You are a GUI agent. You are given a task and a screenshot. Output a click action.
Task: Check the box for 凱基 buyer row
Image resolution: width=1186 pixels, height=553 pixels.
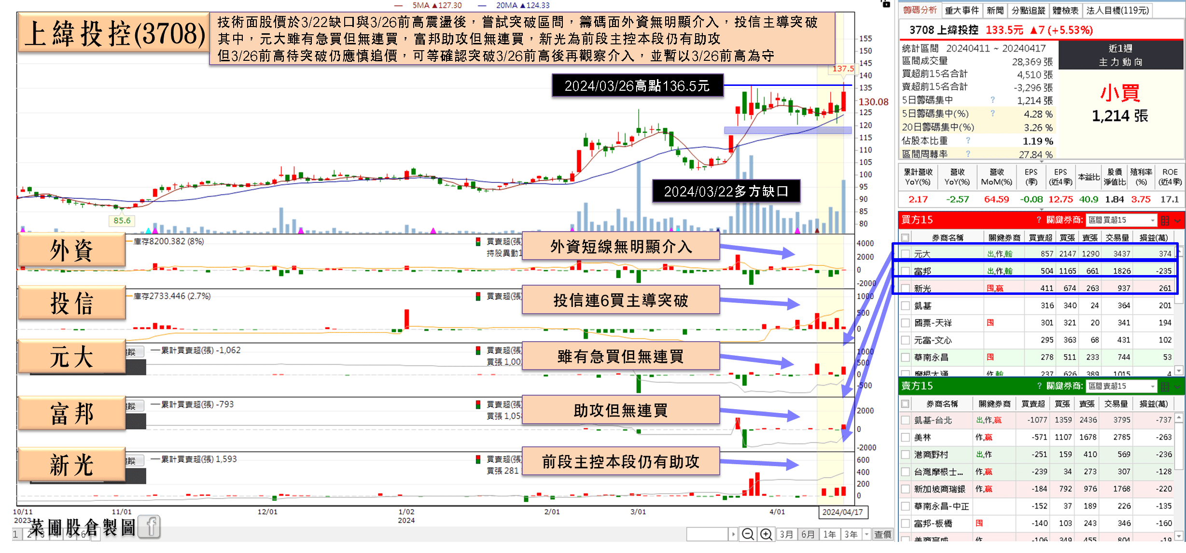pos(906,305)
